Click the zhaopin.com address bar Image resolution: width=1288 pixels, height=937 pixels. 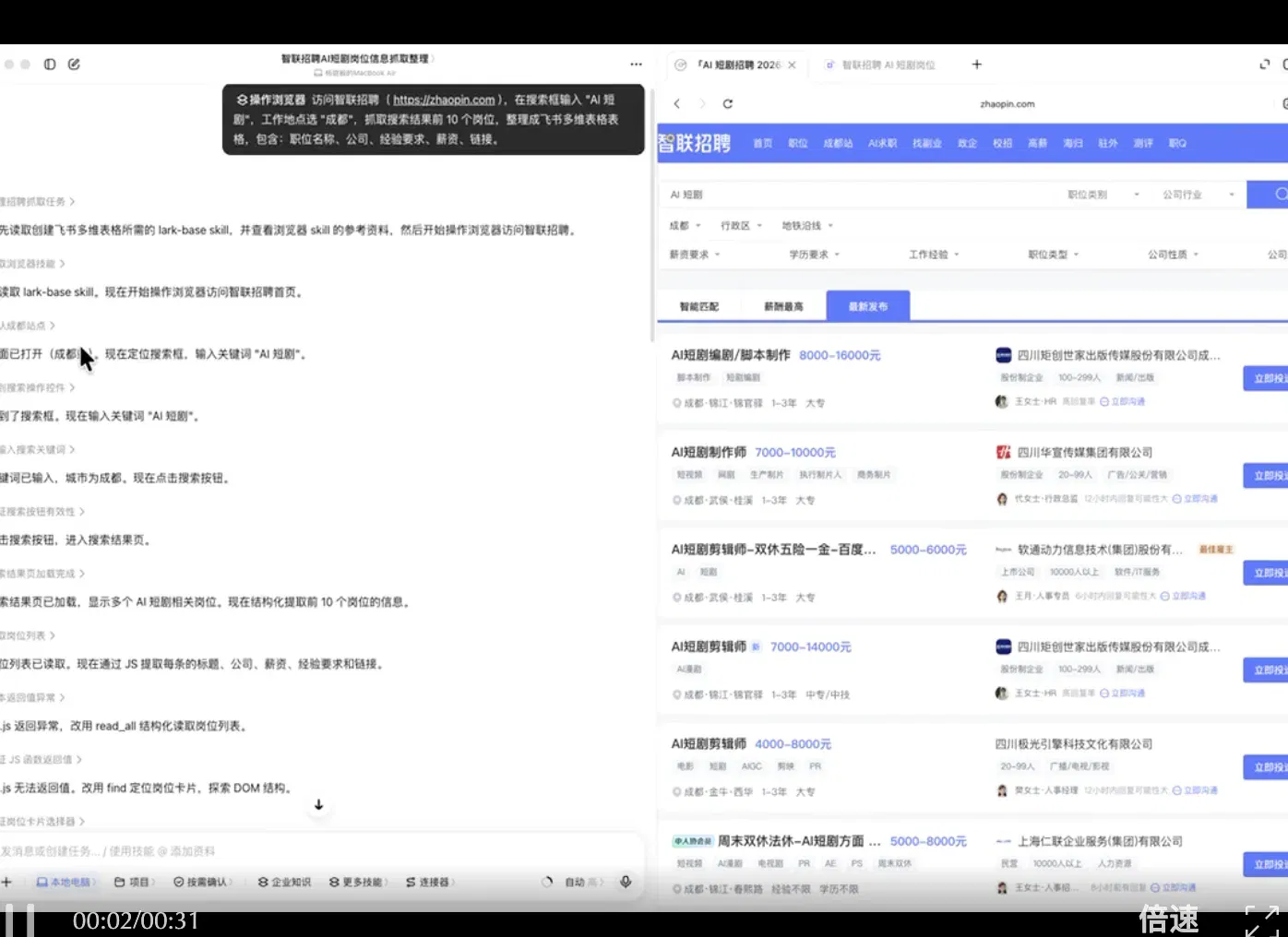[x=1007, y=104]
